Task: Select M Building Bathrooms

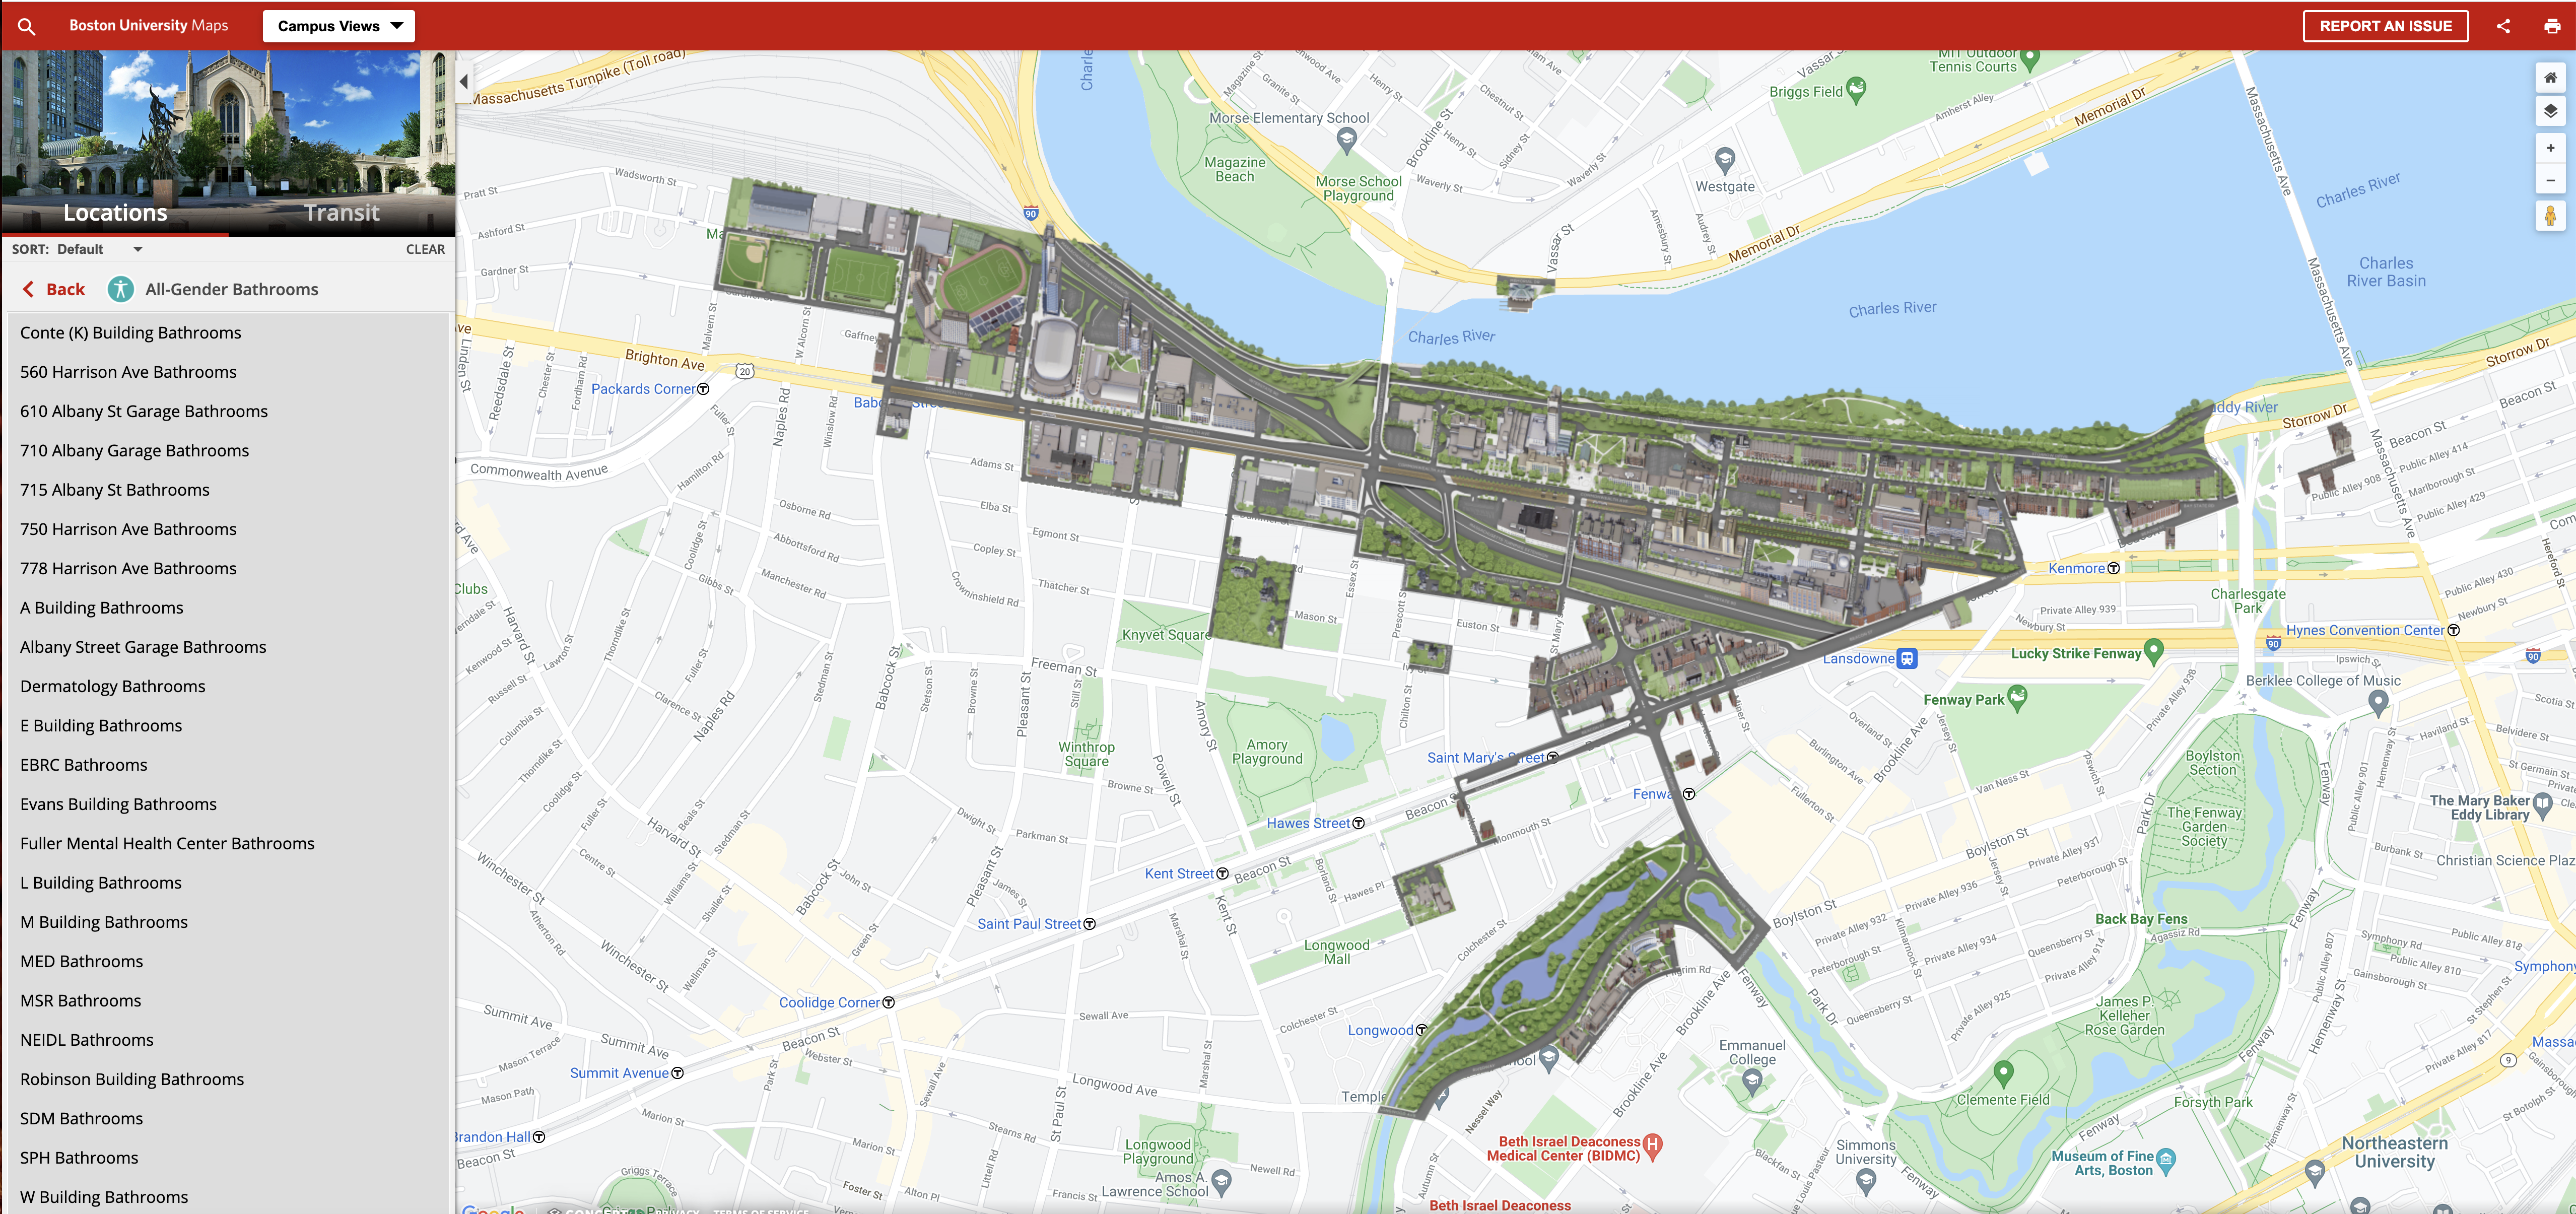Action: 228,922
